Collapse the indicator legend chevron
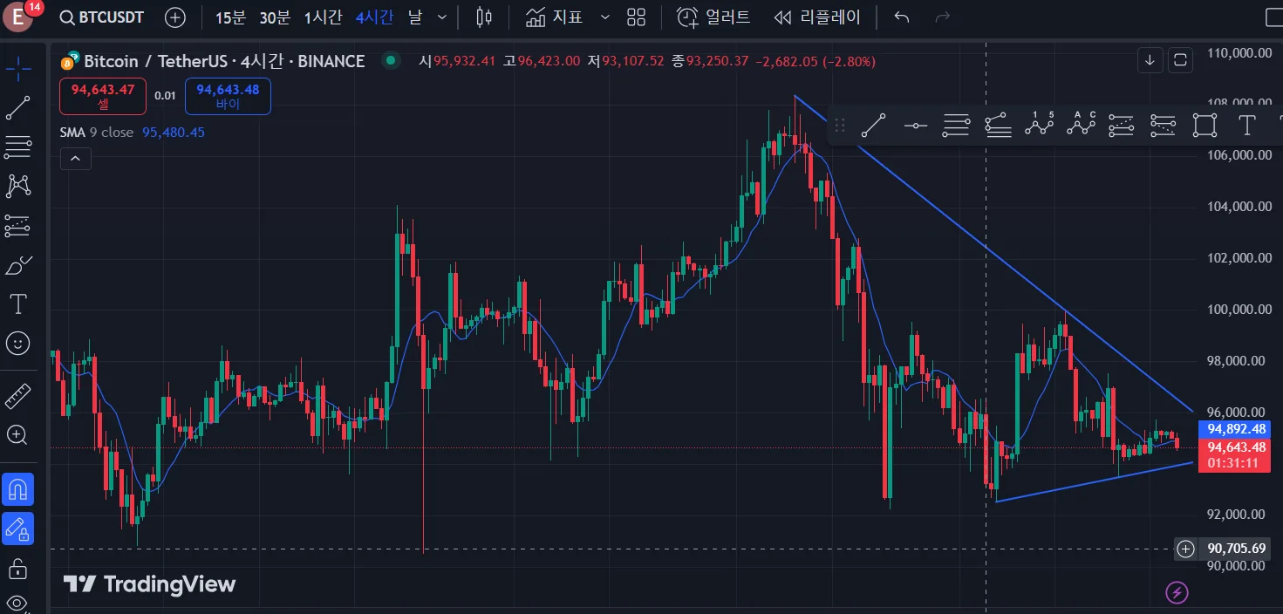 [x=75, y=158]
